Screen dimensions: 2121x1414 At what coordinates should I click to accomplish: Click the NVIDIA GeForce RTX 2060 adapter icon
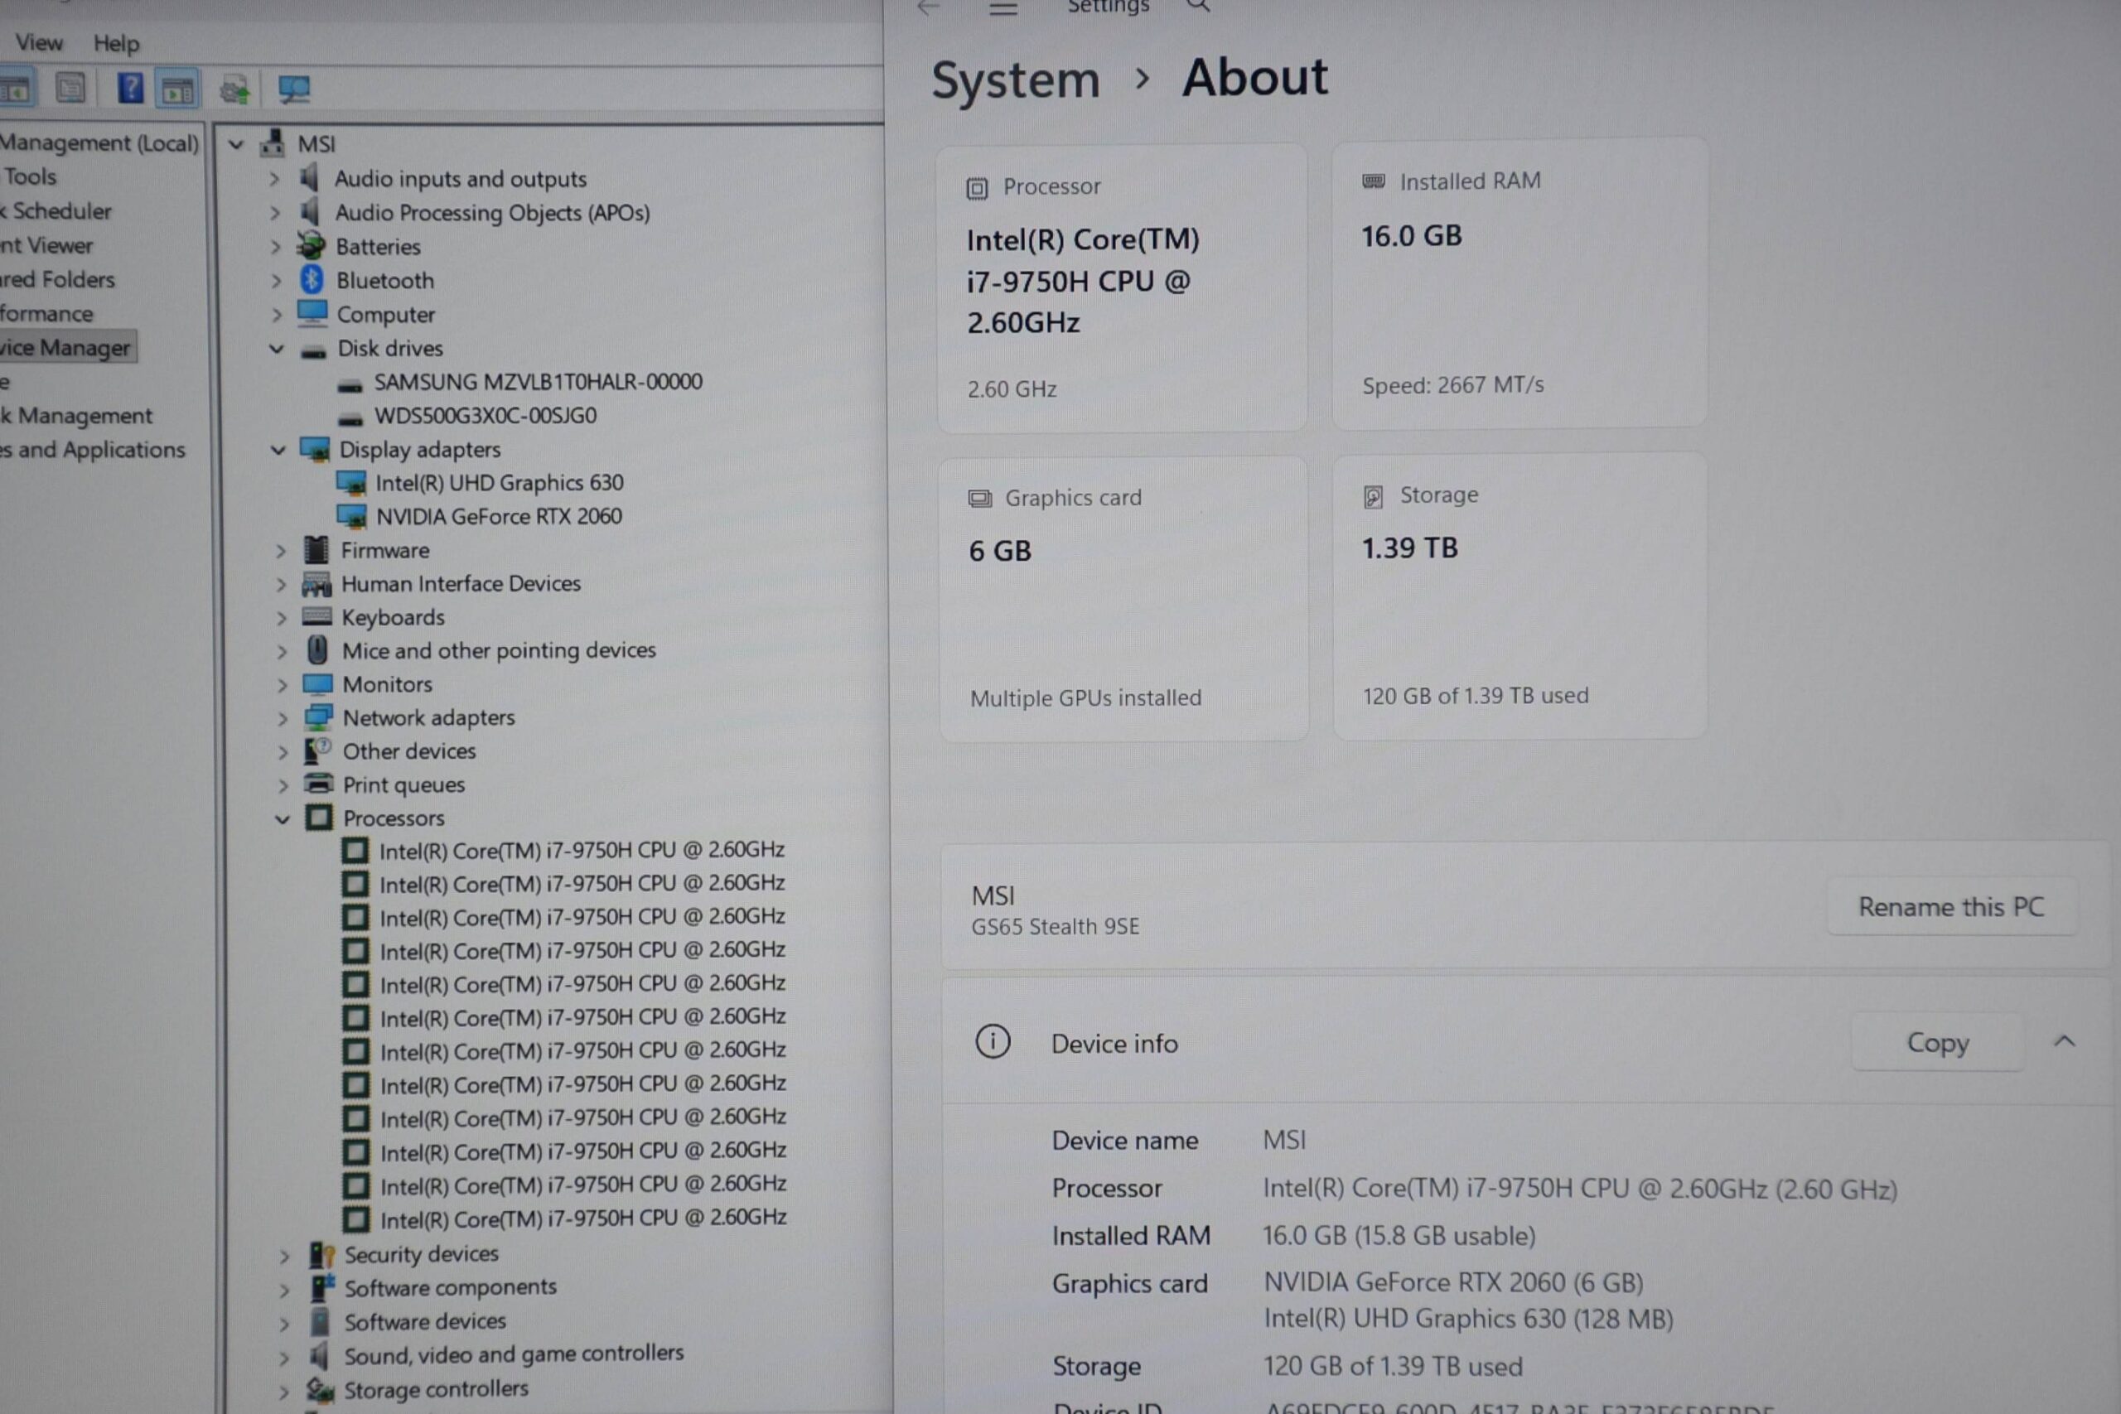pyautogui.click(x=351, y=517)
